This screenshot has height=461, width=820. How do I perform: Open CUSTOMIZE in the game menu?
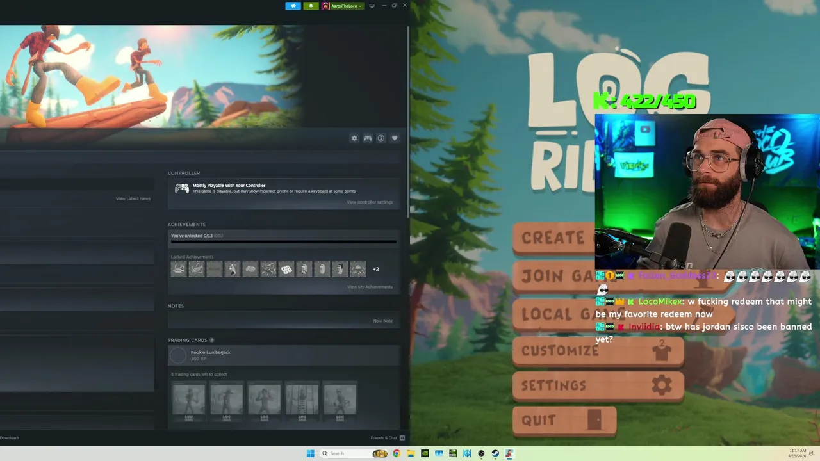[x=598, y=351]
